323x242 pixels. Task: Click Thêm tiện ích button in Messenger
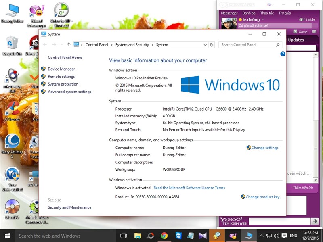[303, 188]
